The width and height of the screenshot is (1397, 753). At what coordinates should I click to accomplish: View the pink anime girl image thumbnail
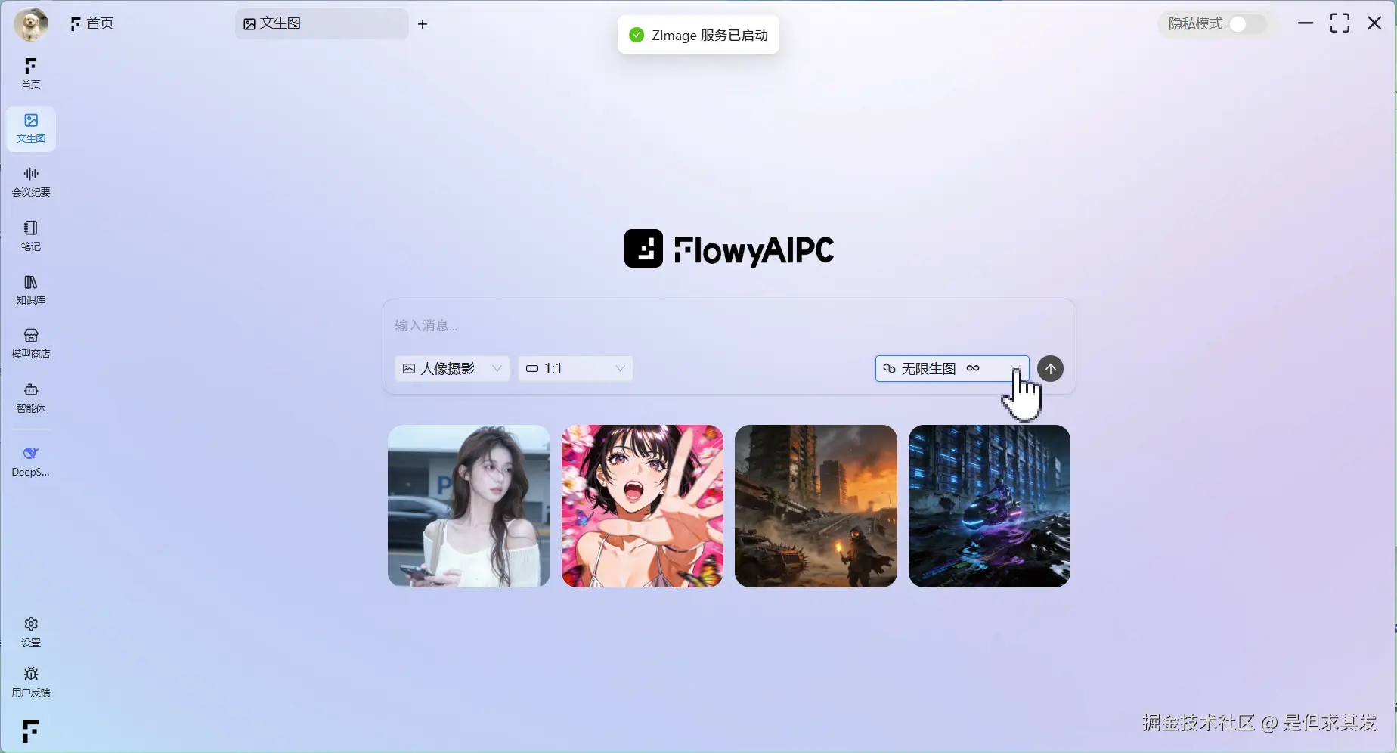pos(642,506)
